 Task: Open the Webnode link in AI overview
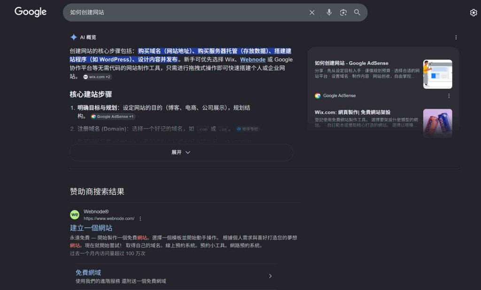252,60
